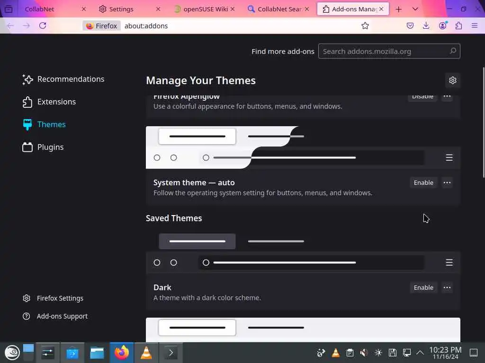
Task: Expand the hidden system tray icons
Action: (x=420, y=353)
